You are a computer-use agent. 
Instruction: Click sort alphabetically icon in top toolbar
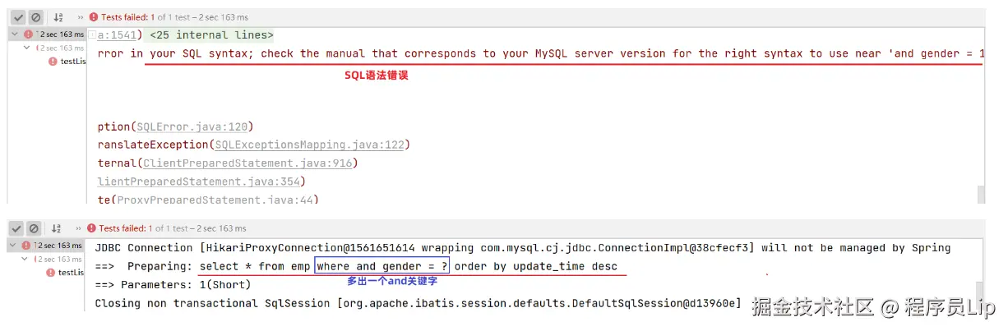tap(58, 16)
